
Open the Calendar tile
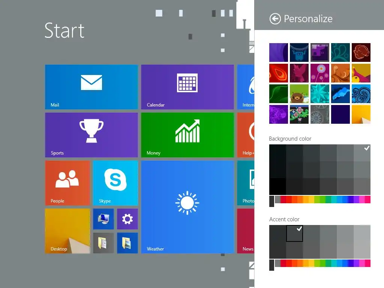pos(187,87)
